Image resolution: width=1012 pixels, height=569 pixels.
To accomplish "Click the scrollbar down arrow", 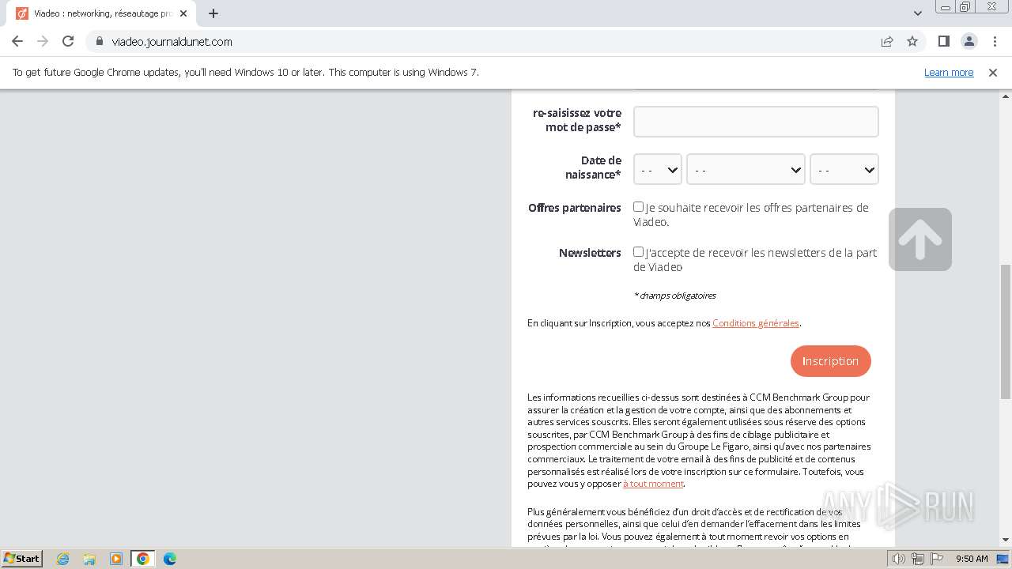I will click(x=1006, y=541).
